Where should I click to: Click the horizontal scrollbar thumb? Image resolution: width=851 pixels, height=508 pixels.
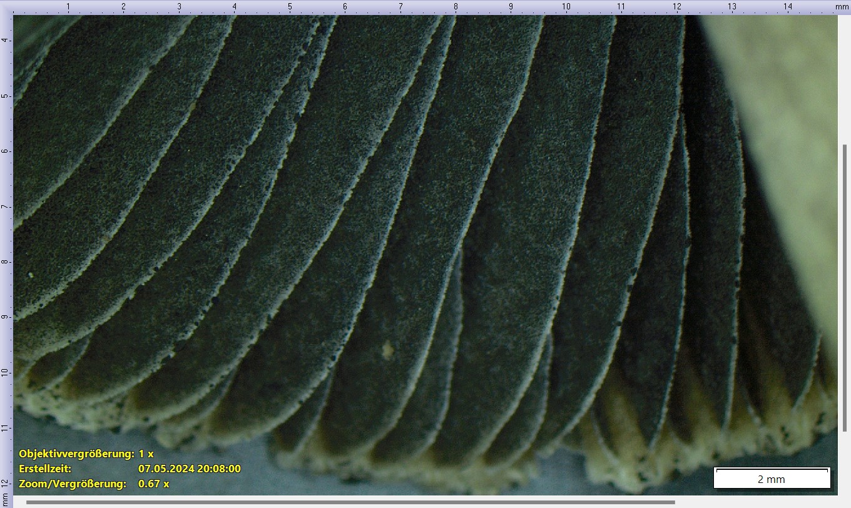(350, 502)
